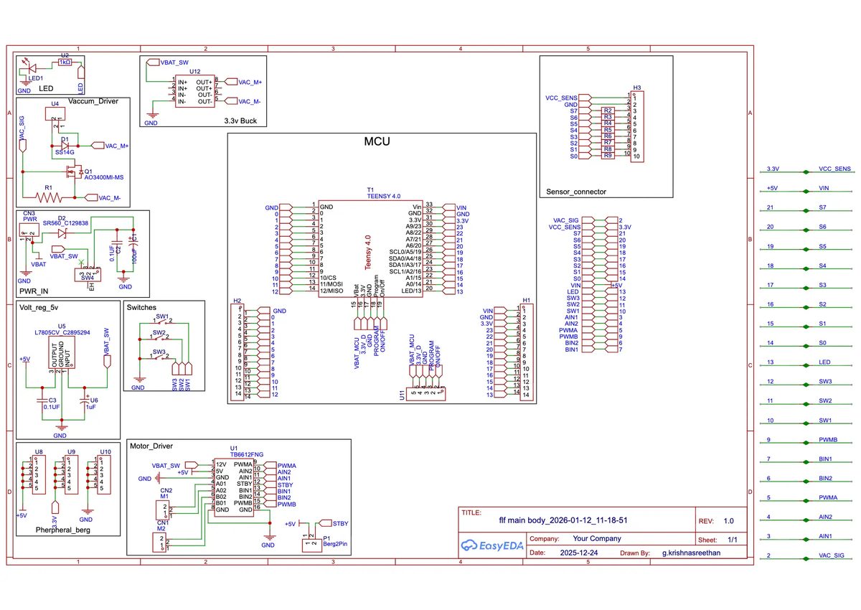This screenshot has width=861, height=610.
Task: Click the U2 1kΩ resistor symbol
Action: [x=65, y=62]
